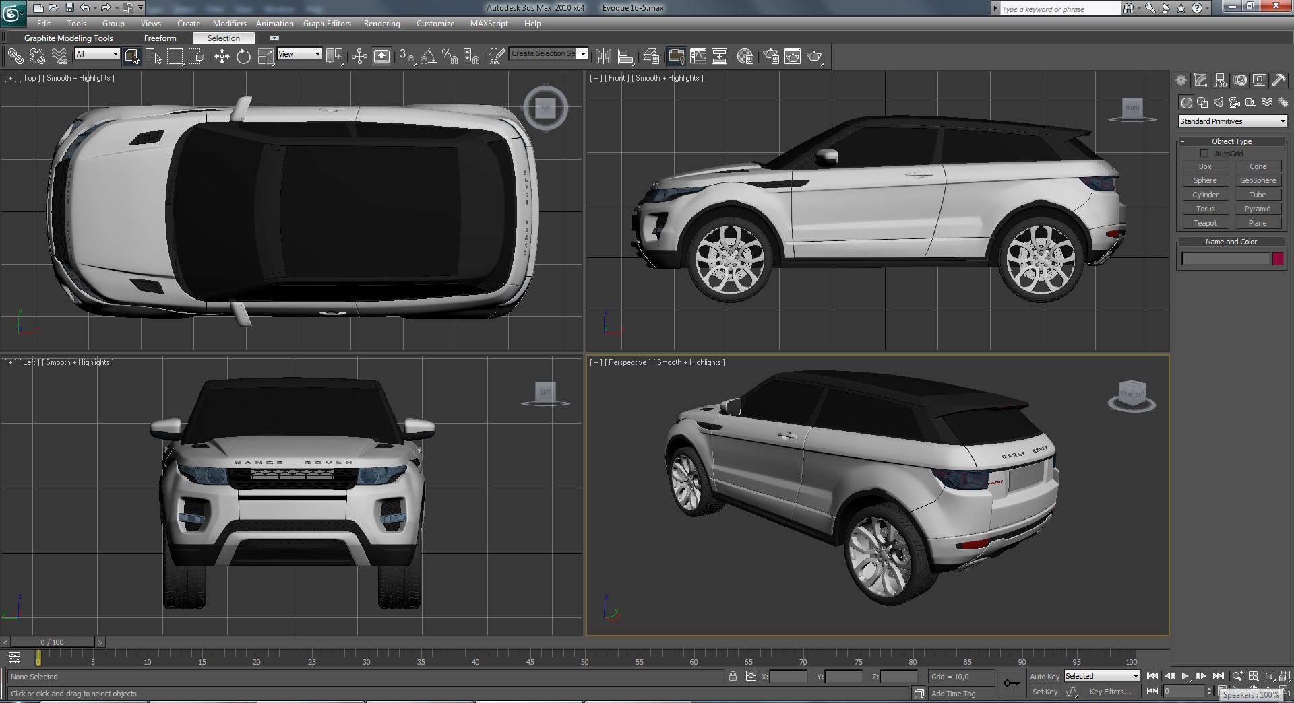Open the MAXScript menu
The width and height of the screenshot is (1294, 703).
(489, 24)
